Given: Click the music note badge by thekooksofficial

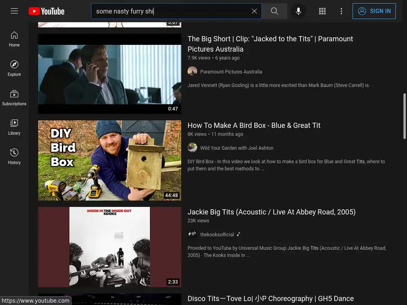Looking at the screenshot, I should coord(238,234).
